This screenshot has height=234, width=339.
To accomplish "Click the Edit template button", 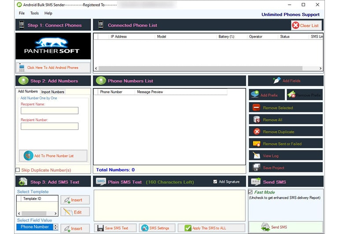I will [x=75, y=212].
